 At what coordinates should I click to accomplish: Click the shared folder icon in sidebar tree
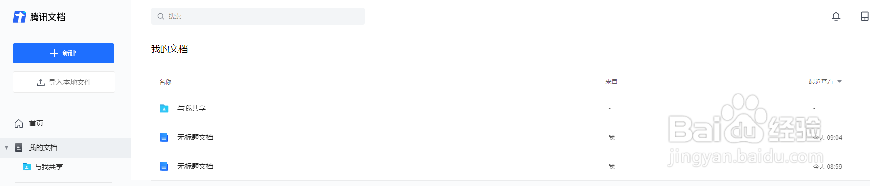27,167
